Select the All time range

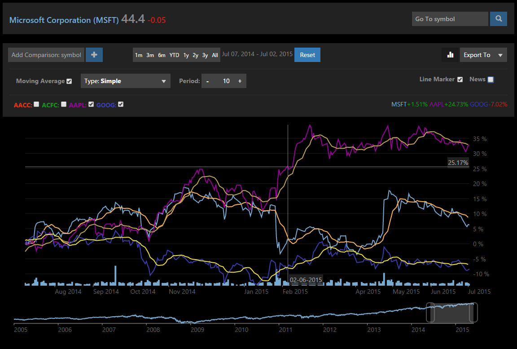215,55
